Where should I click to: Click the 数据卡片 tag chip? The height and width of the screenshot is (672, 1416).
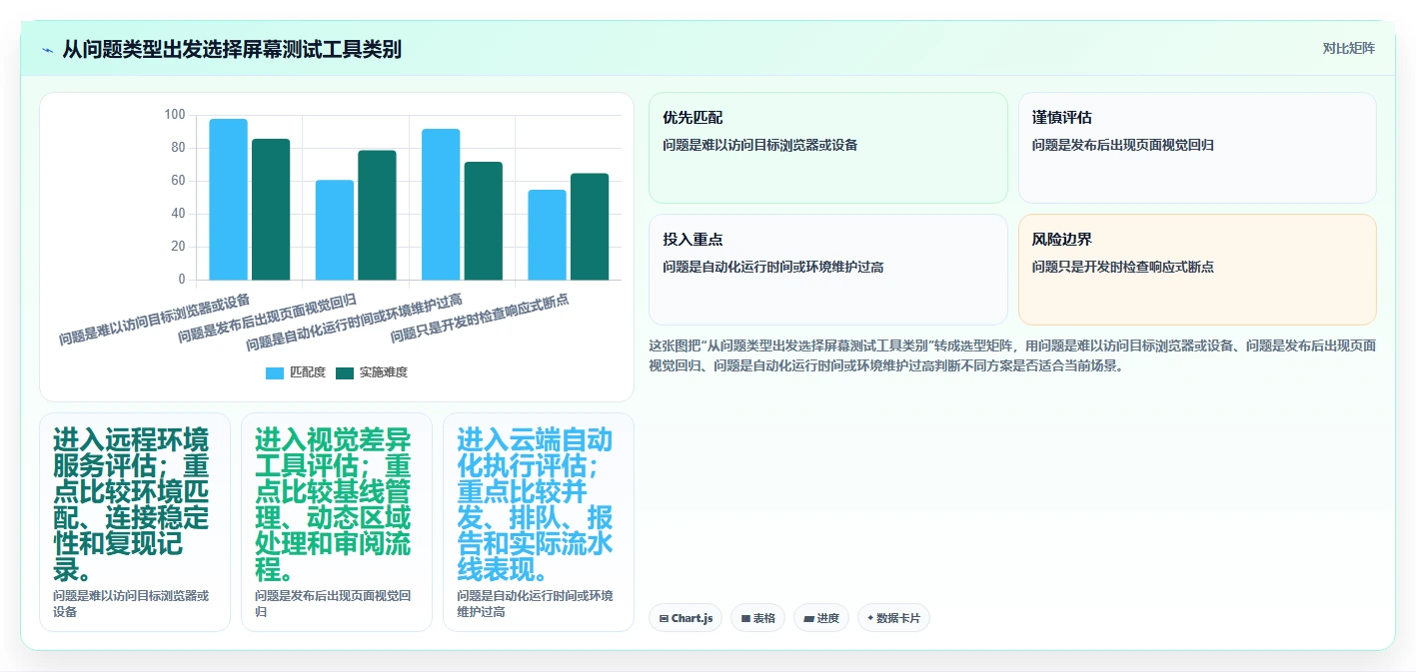(893, 618)
